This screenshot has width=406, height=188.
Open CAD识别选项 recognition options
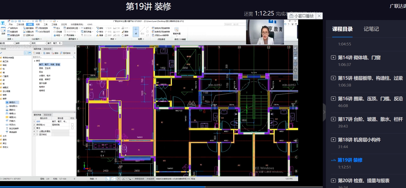(43, 32)
